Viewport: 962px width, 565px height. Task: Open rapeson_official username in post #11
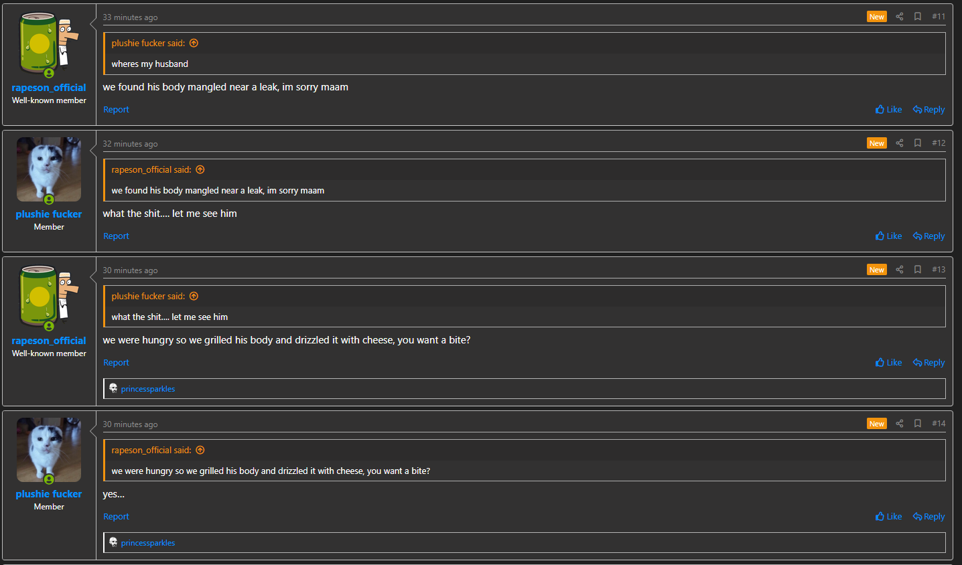[49, 88]
